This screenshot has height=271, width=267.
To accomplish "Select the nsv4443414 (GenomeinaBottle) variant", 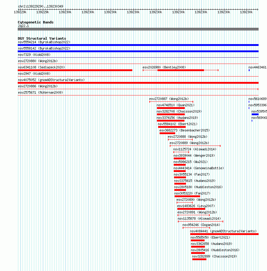I will pyautogui.click(x=199, y=168).
